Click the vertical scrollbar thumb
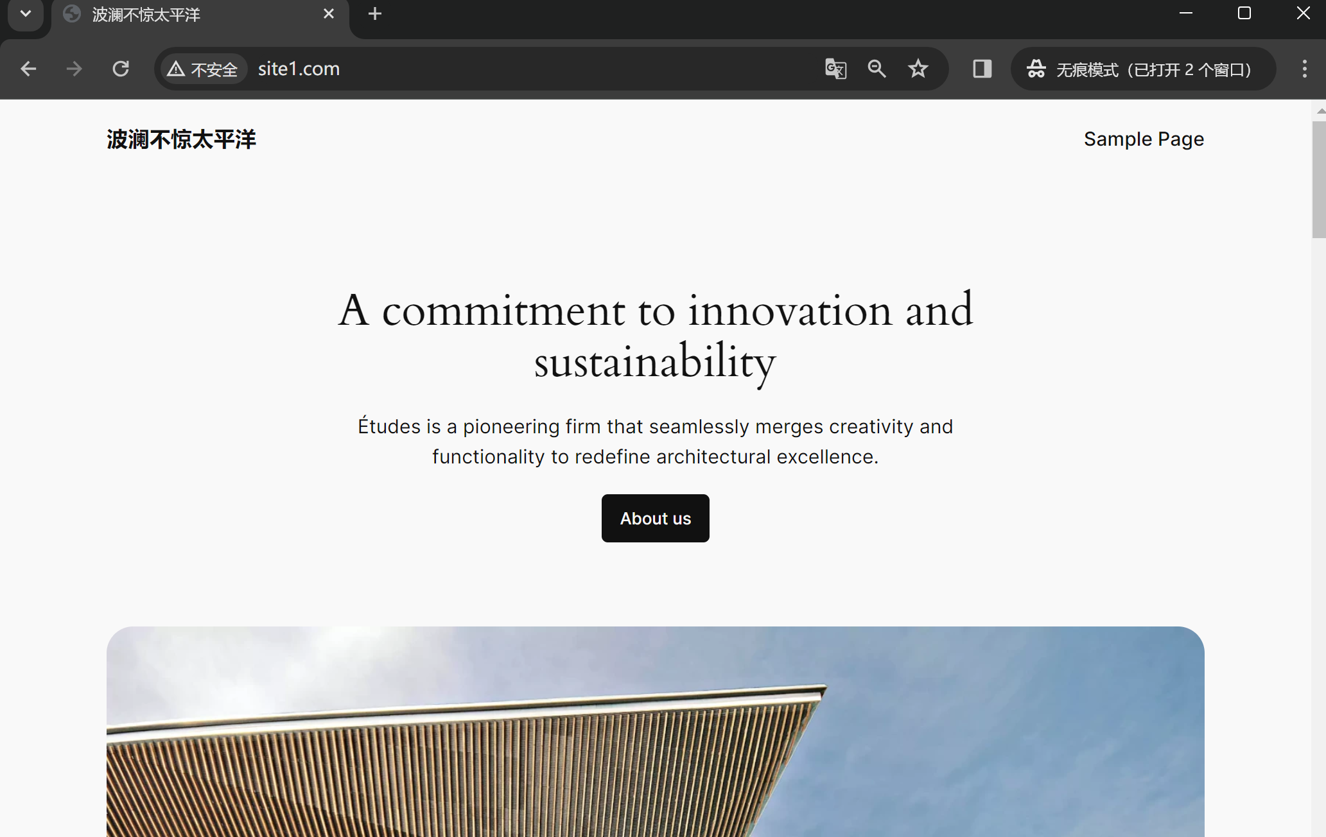Viewport: 1326px width, 837px height. tap(1318, 180)
